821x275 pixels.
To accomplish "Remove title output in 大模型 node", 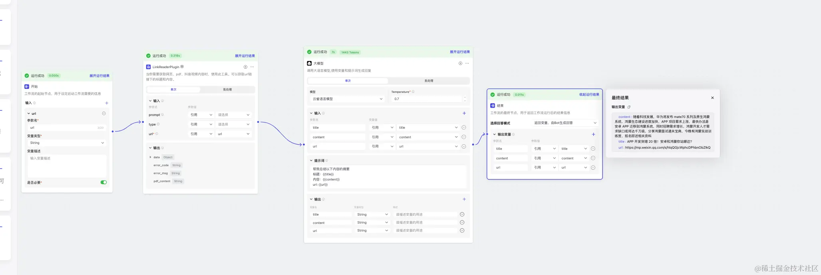I will pyautogui.click(x=462, y=214).
